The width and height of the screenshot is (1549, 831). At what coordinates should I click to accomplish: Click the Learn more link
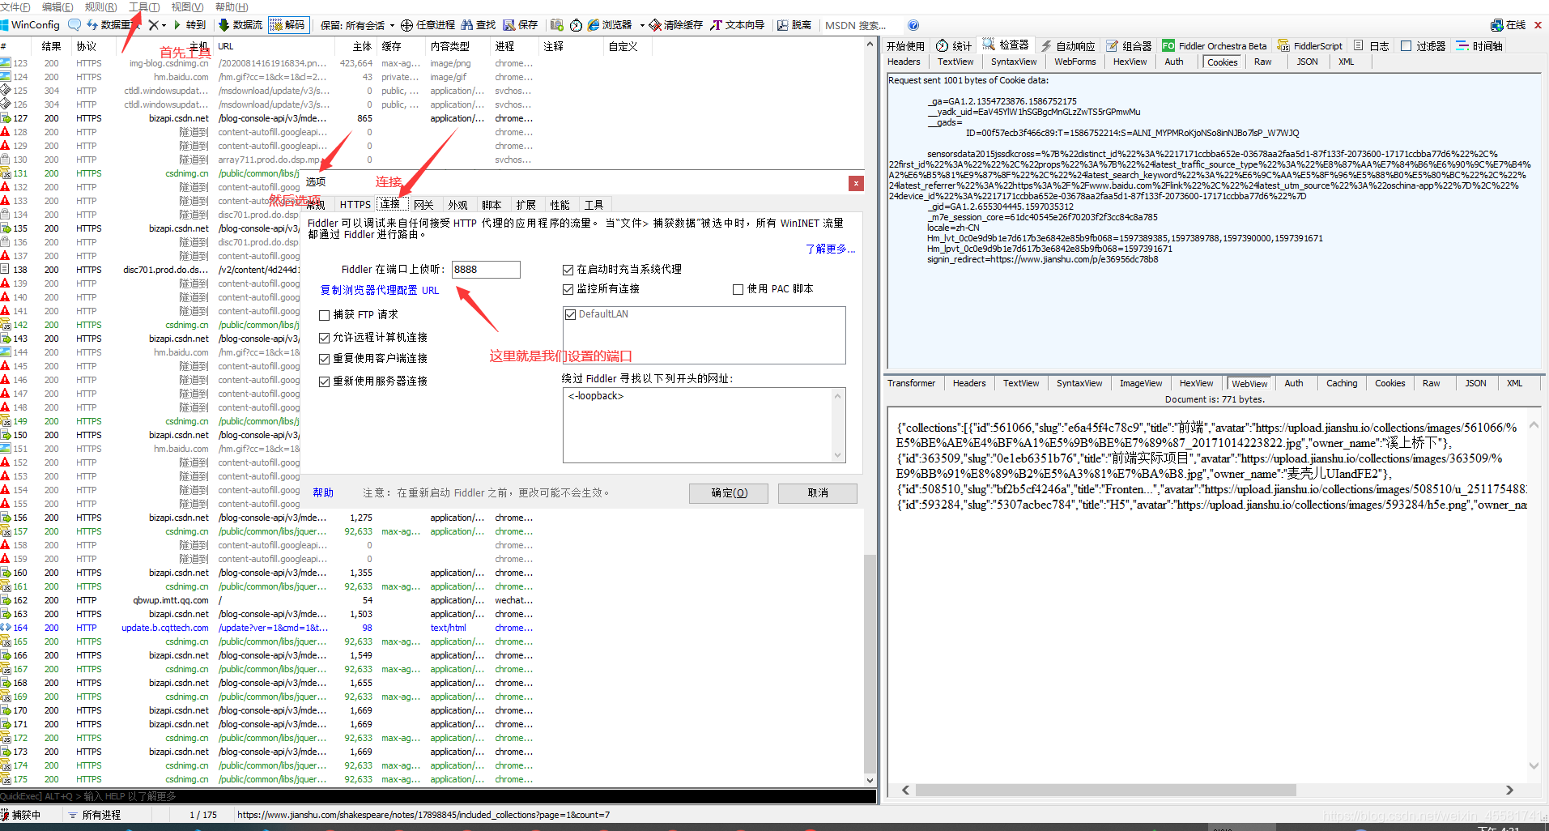pyautogui.click(x=830, y=249)
